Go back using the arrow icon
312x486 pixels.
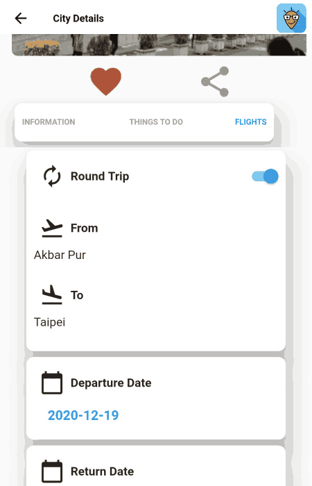point(21,18)
